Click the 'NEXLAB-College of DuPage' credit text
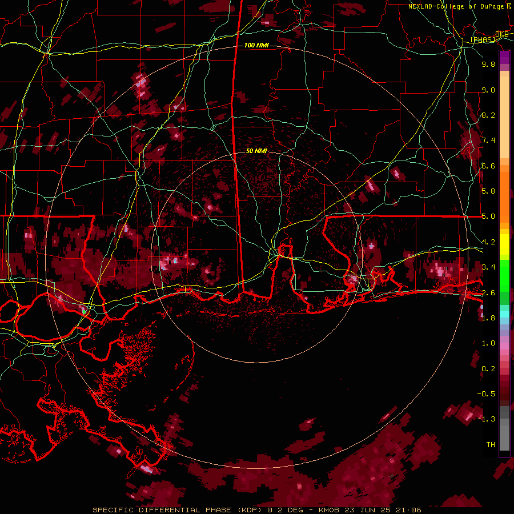The height and width of the screenshot is (514, 514). pyautogui.click(x=456, y=6)
